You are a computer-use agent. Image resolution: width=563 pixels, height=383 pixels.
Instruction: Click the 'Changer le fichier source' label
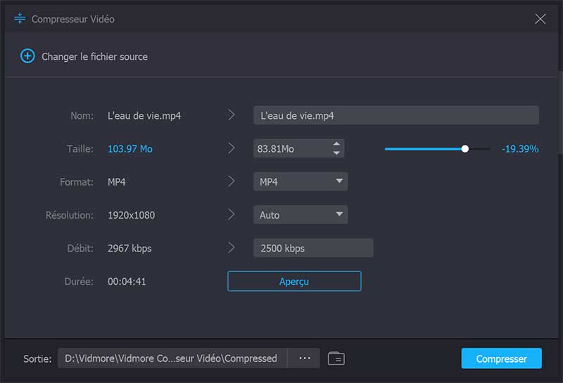pos(94,56)
